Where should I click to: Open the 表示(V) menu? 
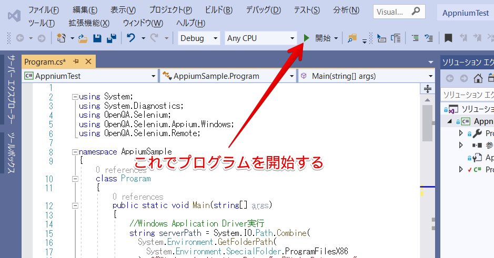(123, 10)
